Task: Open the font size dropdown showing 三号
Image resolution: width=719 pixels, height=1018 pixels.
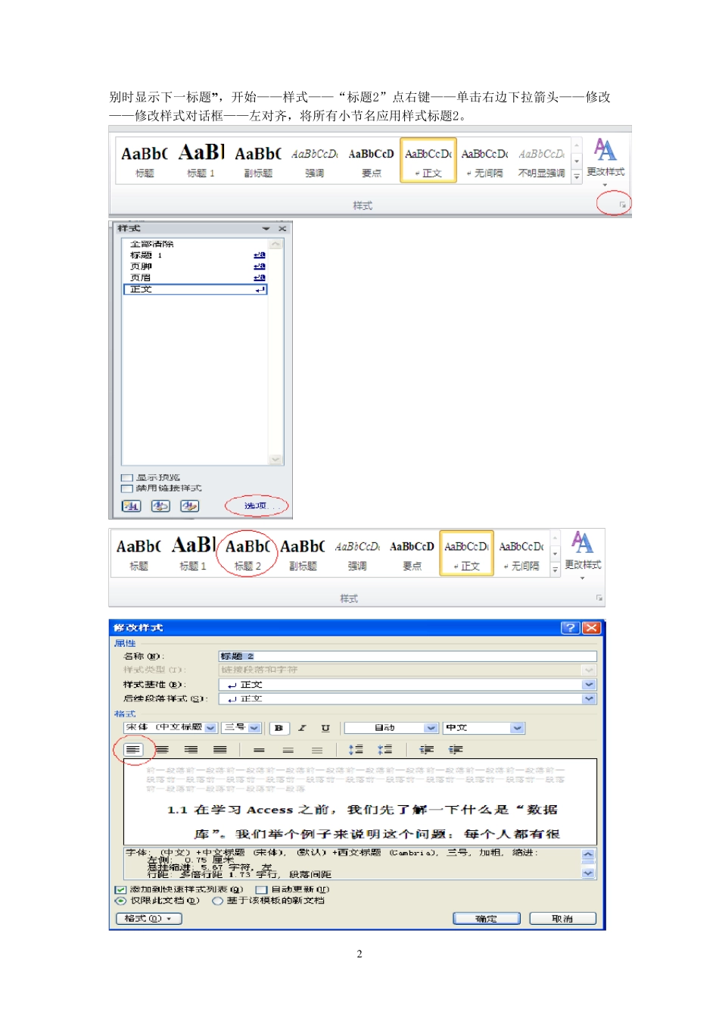Action: [x=254, y=728]
